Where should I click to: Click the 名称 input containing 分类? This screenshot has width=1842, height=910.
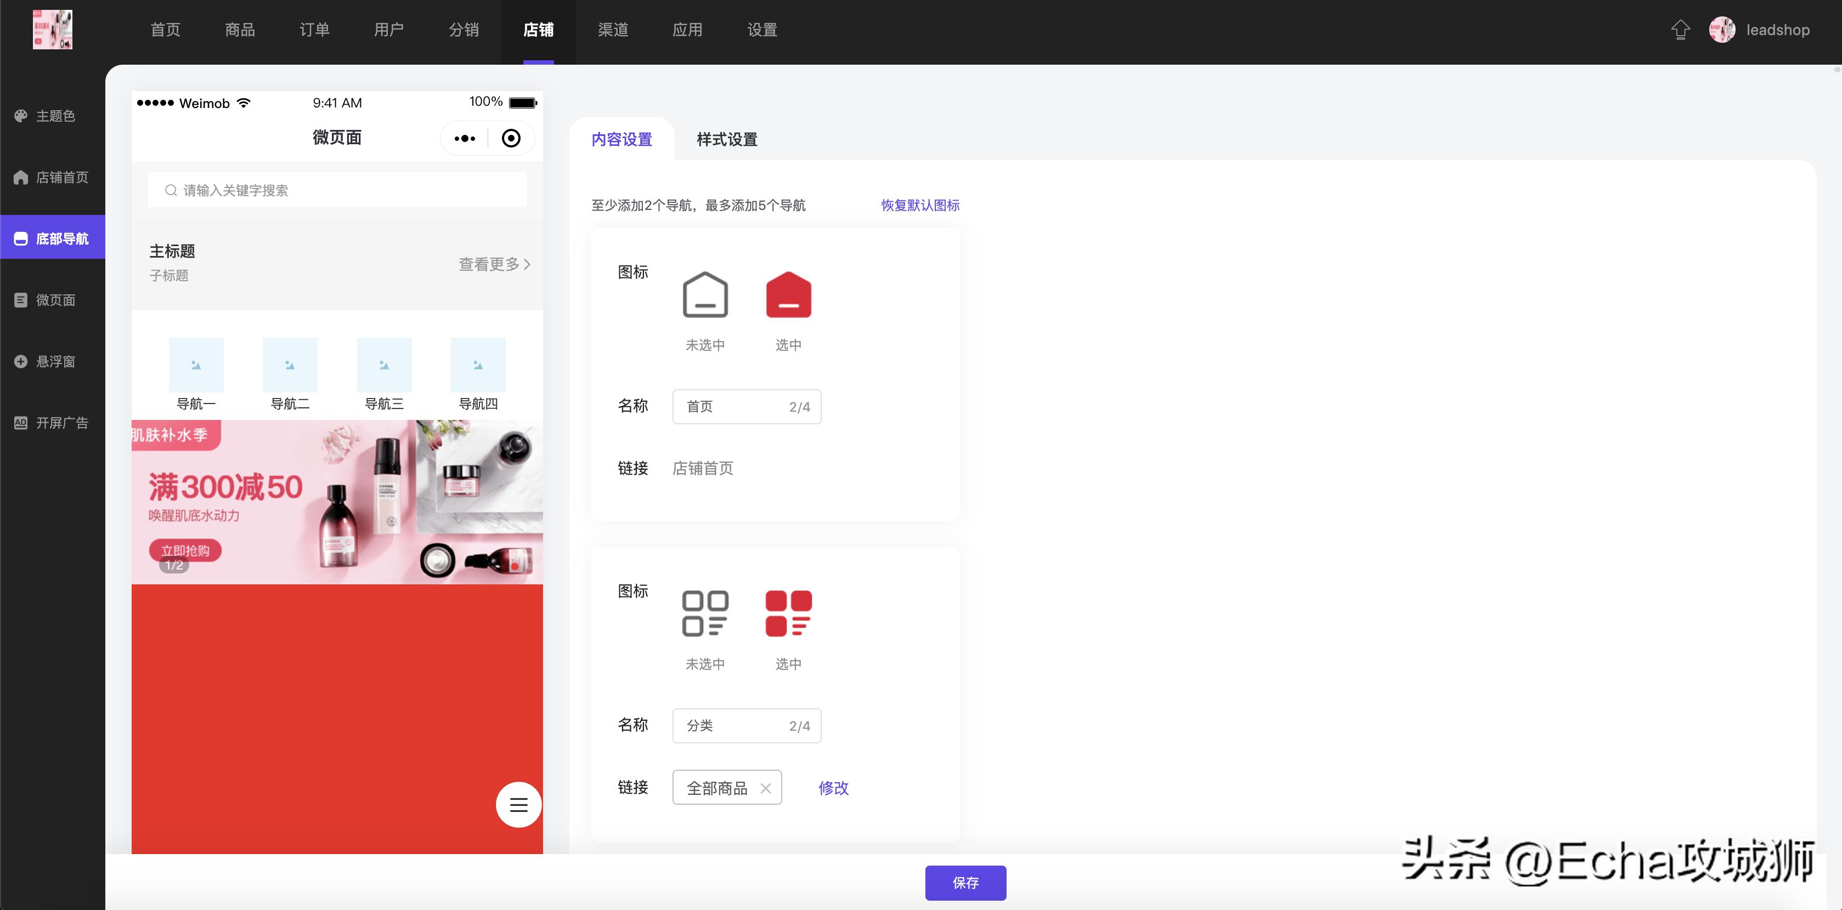[746, 725]
